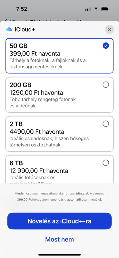Tap the 7:52 clock in status bar
Image resolution: width=119 pixels, height=258 pixels.
click(x=22, y=9)
